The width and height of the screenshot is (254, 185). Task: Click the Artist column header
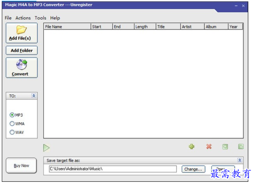pos(192,26)
